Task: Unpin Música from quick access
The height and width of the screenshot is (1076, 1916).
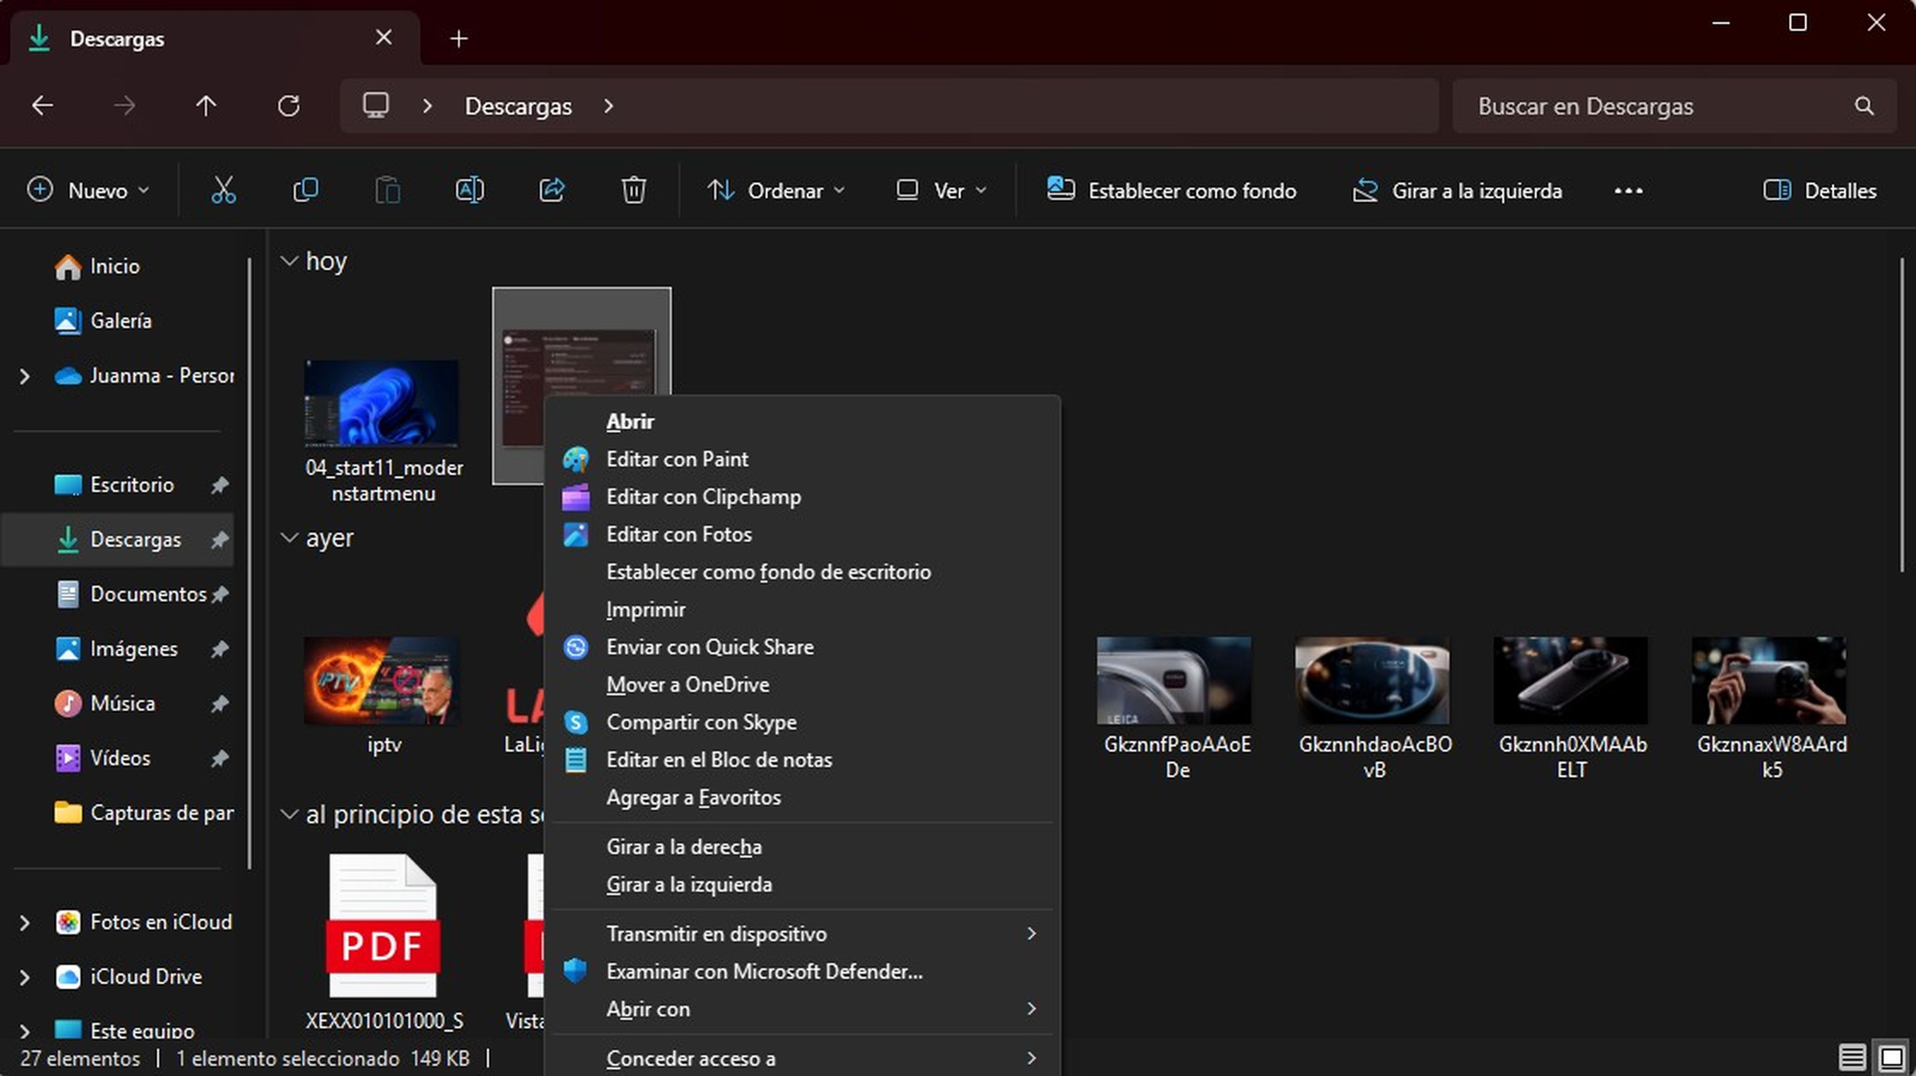Action: (220, 704)
